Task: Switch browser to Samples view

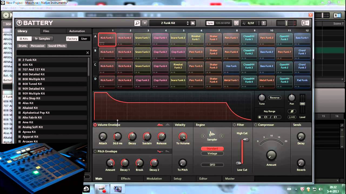Action: [43, 39]
